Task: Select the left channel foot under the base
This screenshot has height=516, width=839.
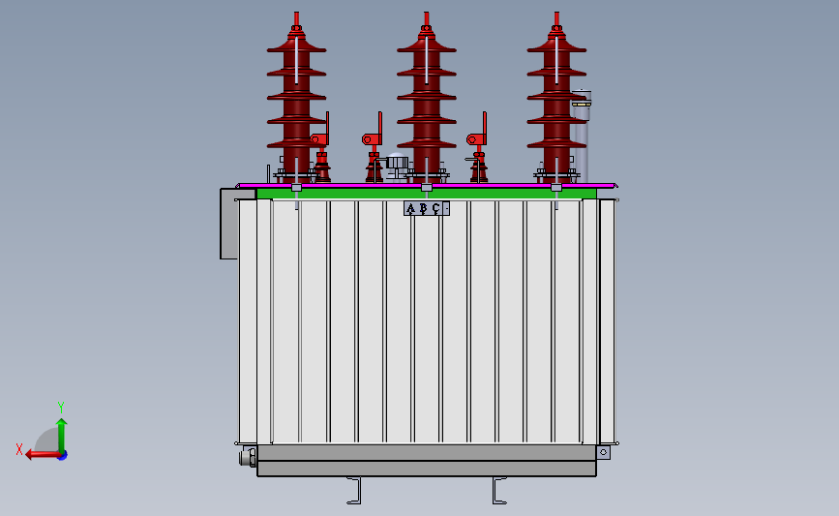Action: [x=354, y=490]
